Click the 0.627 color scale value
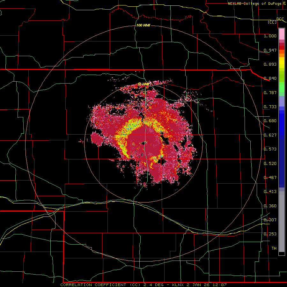Screen dimensions: 287x287 [x=270, y=135]
